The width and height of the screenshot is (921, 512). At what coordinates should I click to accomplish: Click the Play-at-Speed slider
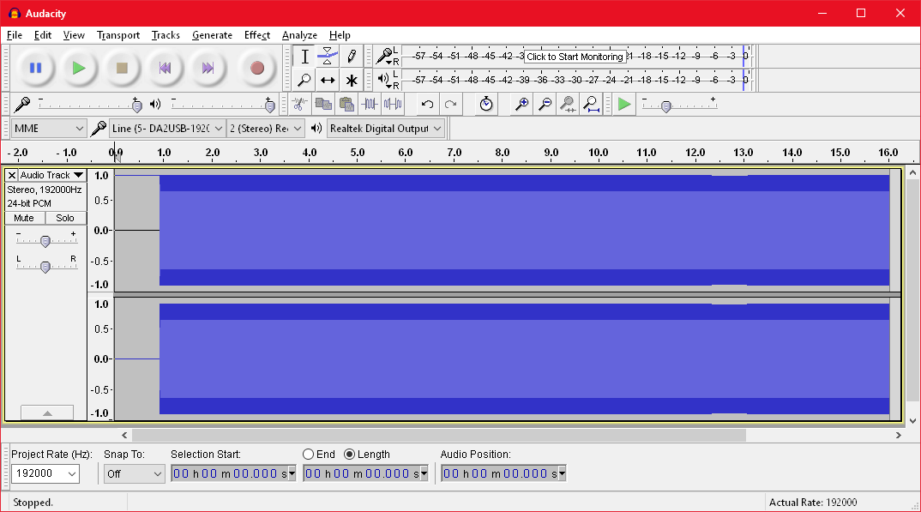[679, 105]
